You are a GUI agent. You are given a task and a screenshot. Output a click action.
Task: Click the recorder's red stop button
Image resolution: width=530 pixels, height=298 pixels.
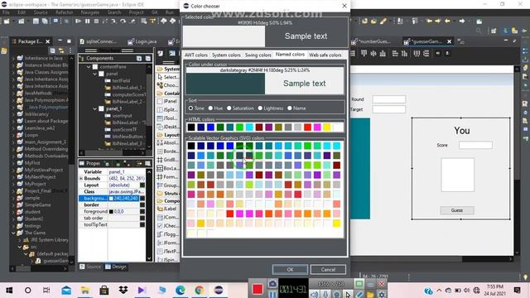point(258,289)
